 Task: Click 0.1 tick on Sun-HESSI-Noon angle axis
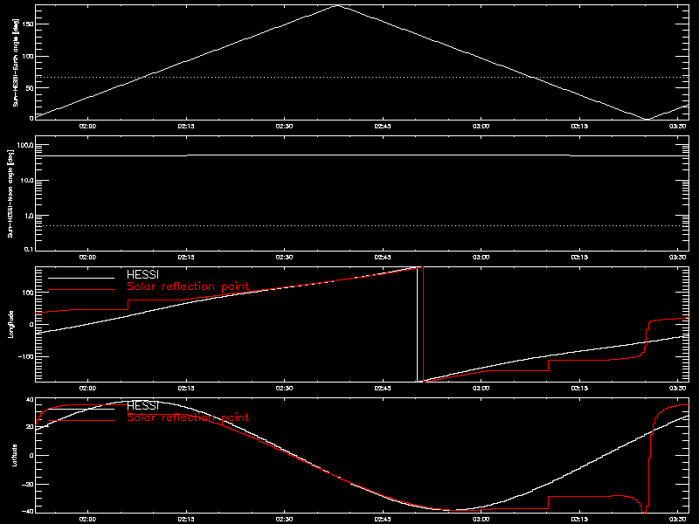[x=28, y=249]
